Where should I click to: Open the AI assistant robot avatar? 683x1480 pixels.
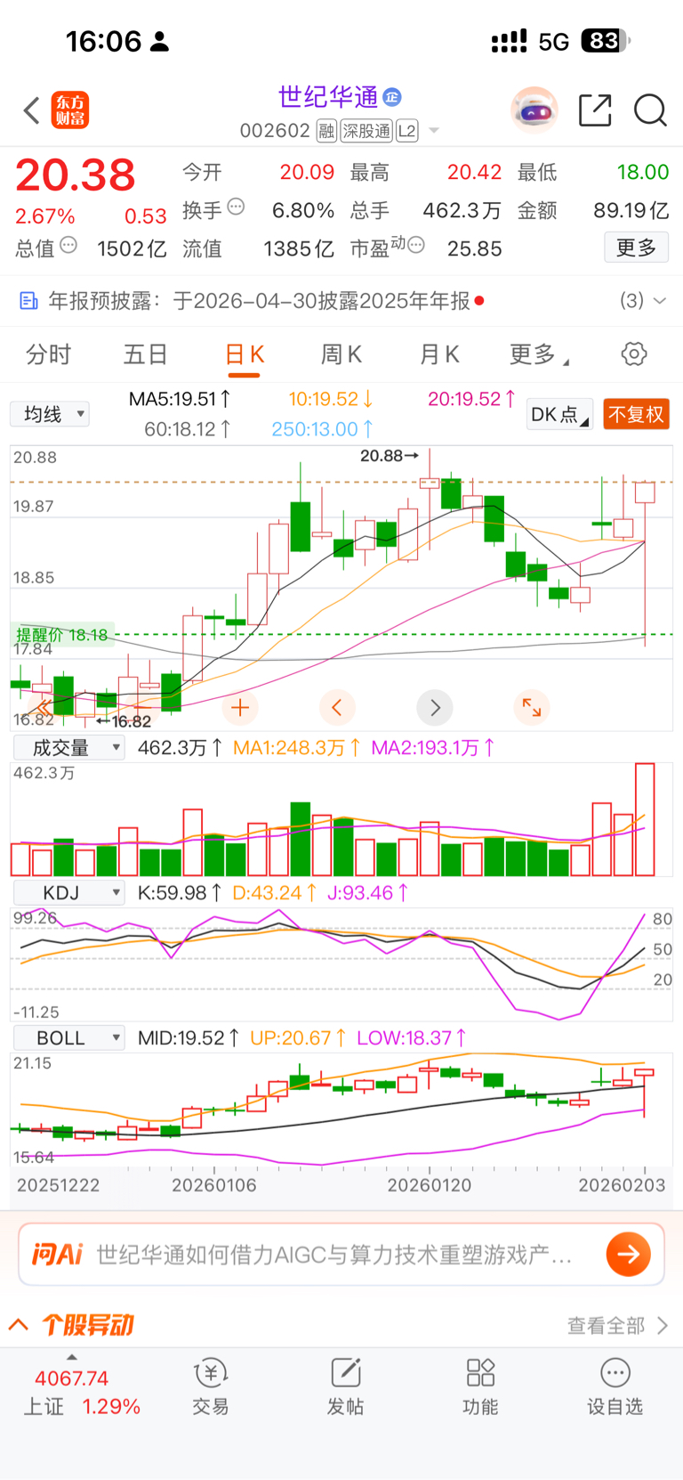[534, 110]
